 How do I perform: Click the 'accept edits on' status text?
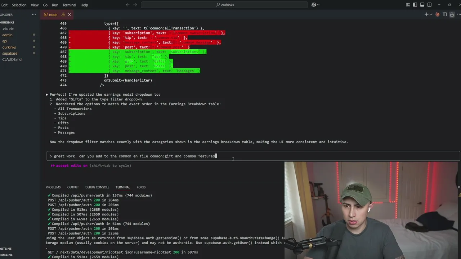(71, 165)
